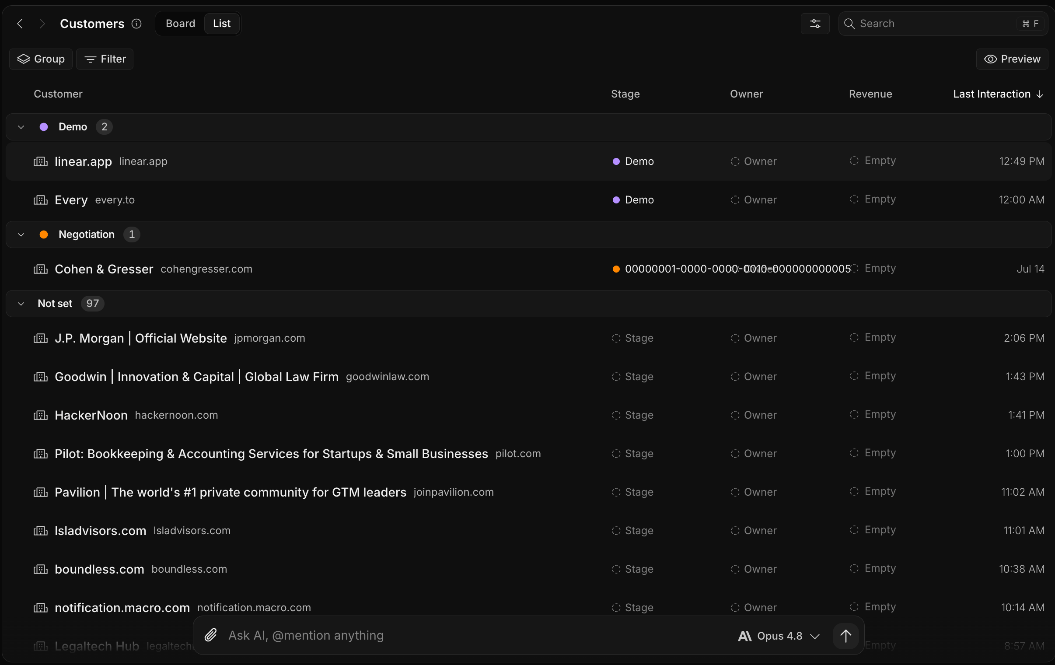Click the orange stage dot for Cohen & Gresser
Screen dimensions: 1055x665
pyautogui.click(x=616, y=269)
